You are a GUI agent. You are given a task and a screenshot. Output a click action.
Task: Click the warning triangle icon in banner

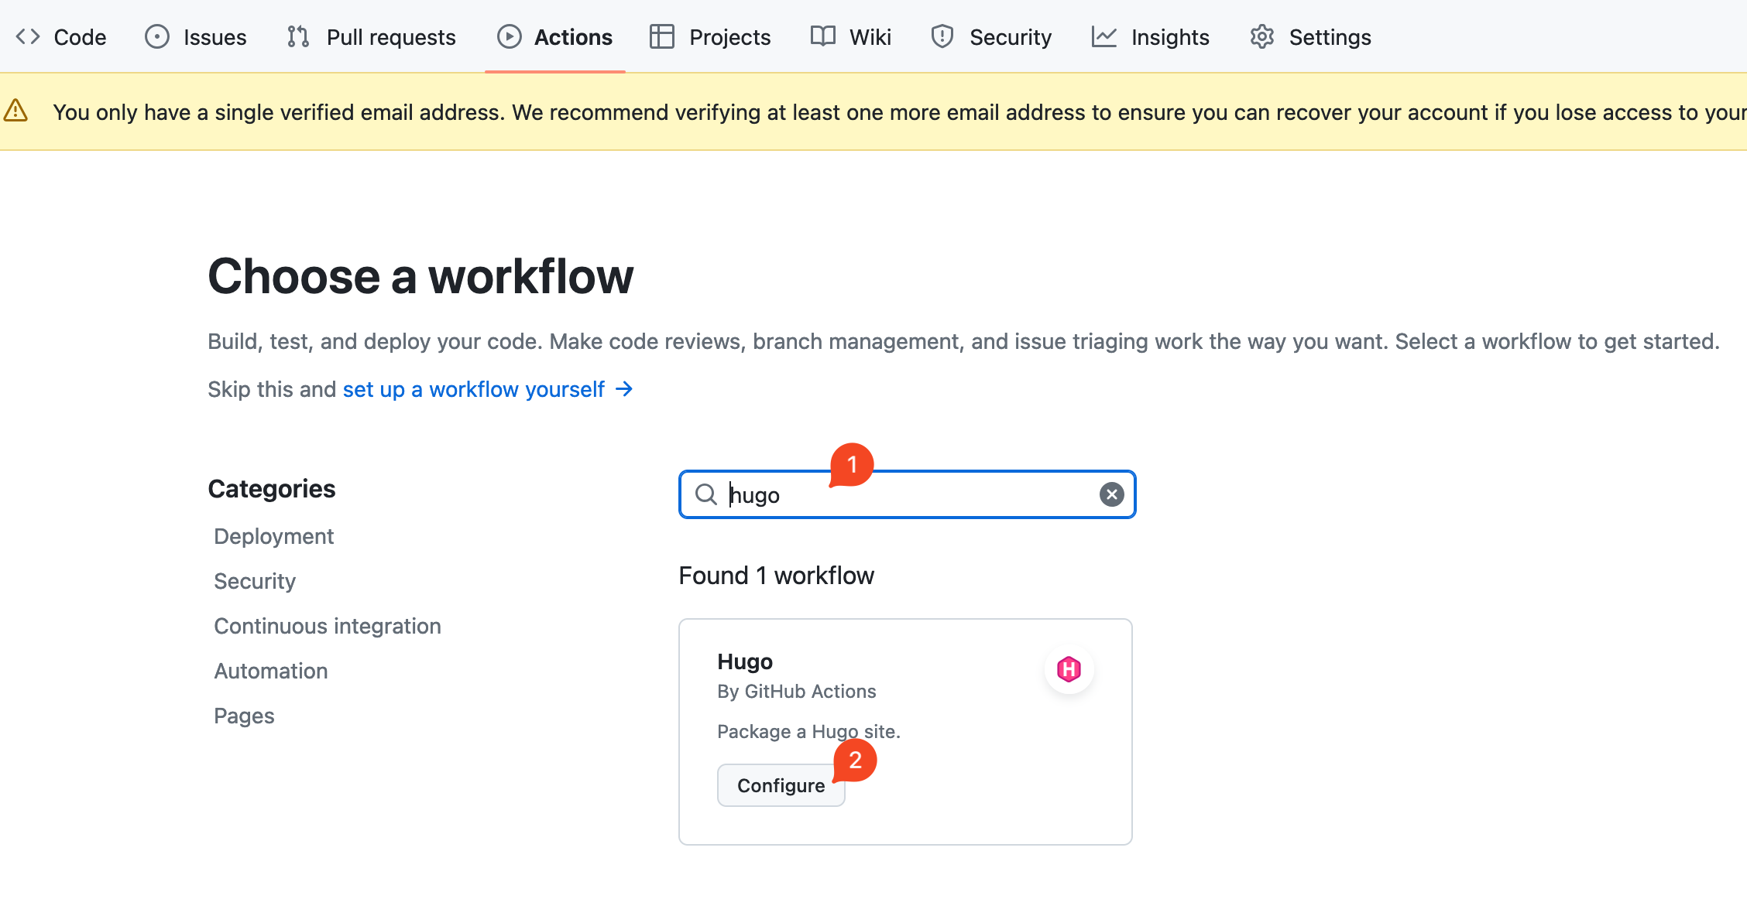(15, 111)
